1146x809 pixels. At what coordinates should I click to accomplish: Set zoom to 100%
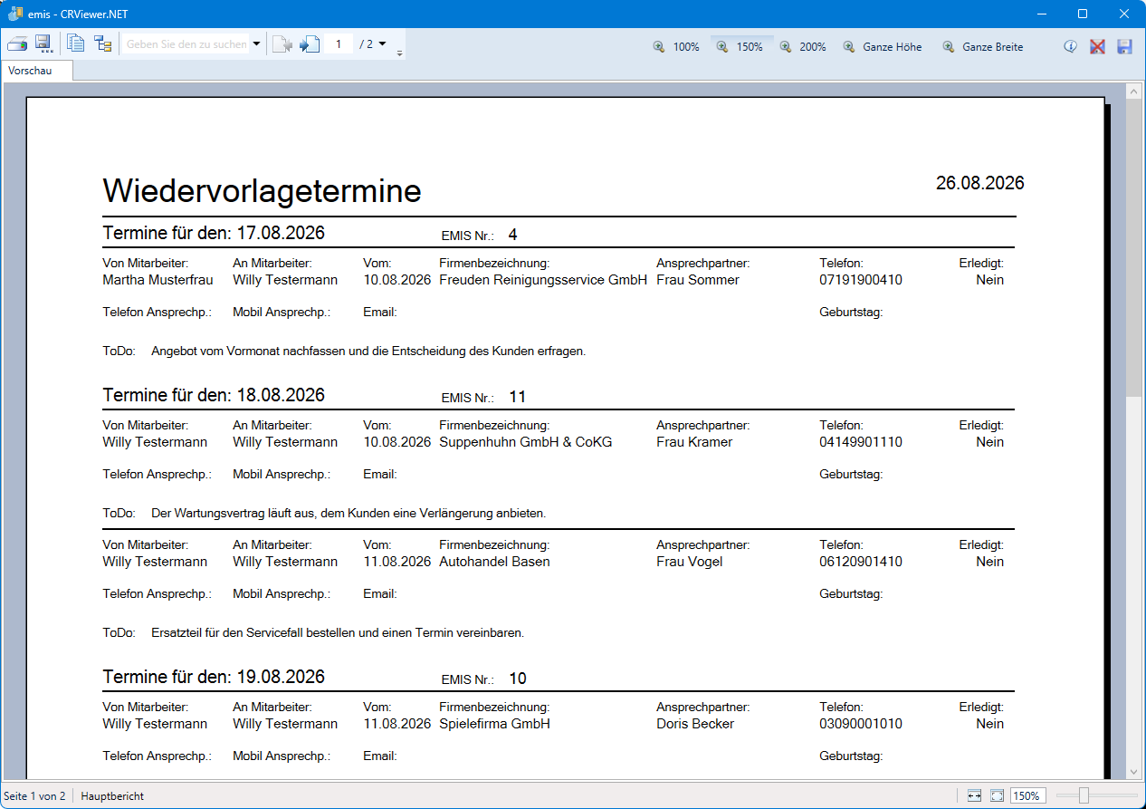(677, 46)
